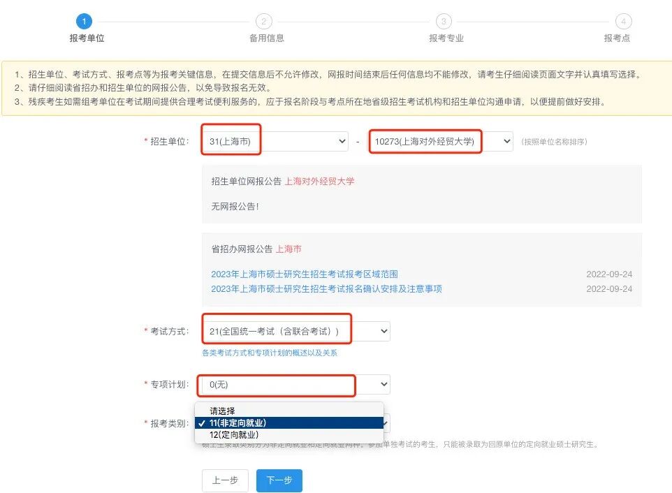
Task: Select the 11(非定向就业) option
Action: pos(231,422)
